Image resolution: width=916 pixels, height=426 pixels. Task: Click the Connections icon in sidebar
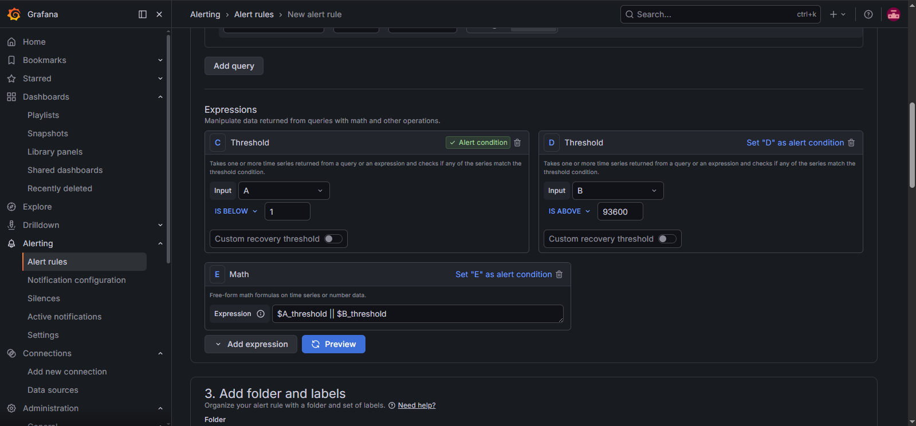[x=11, y=353]
